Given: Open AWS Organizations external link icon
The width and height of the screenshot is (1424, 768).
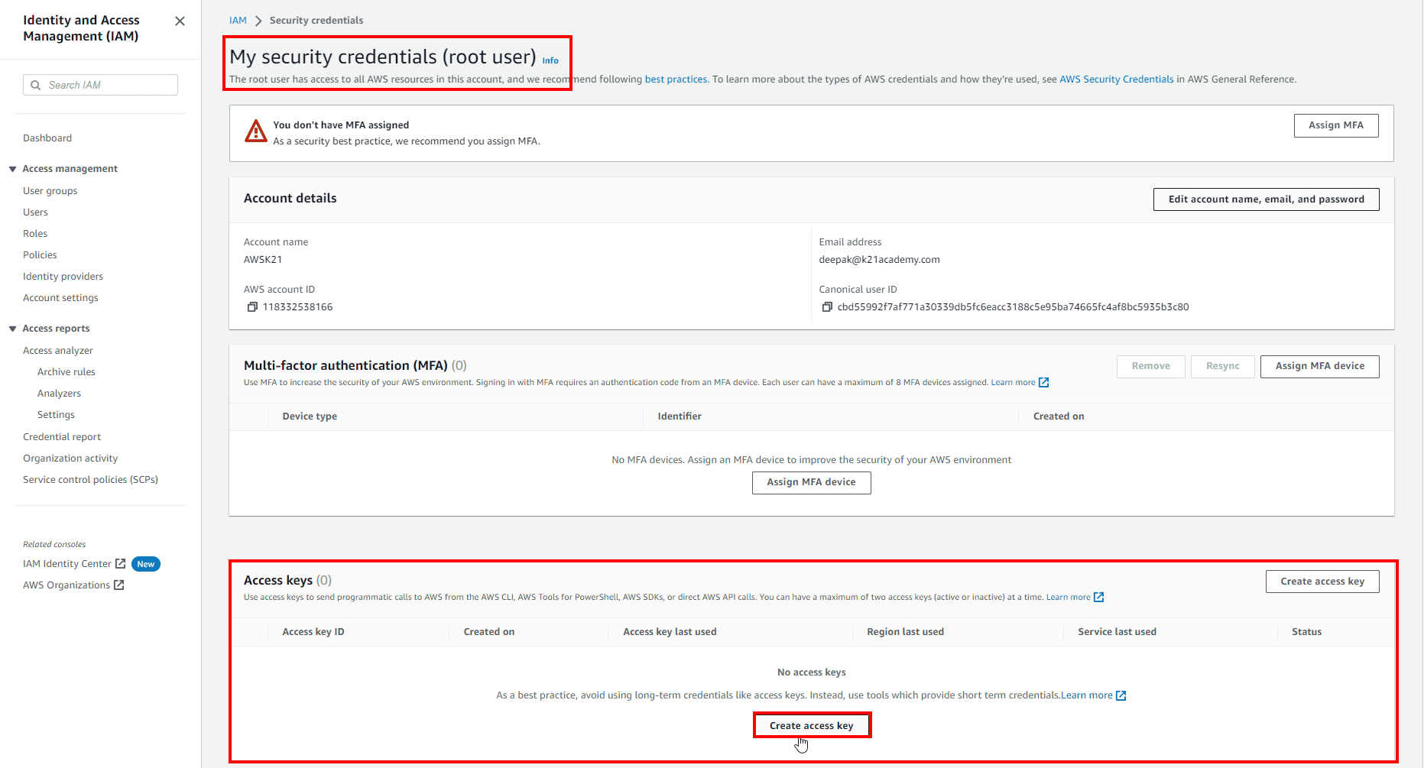Looking at the screenshot, I should click(118, 585).
